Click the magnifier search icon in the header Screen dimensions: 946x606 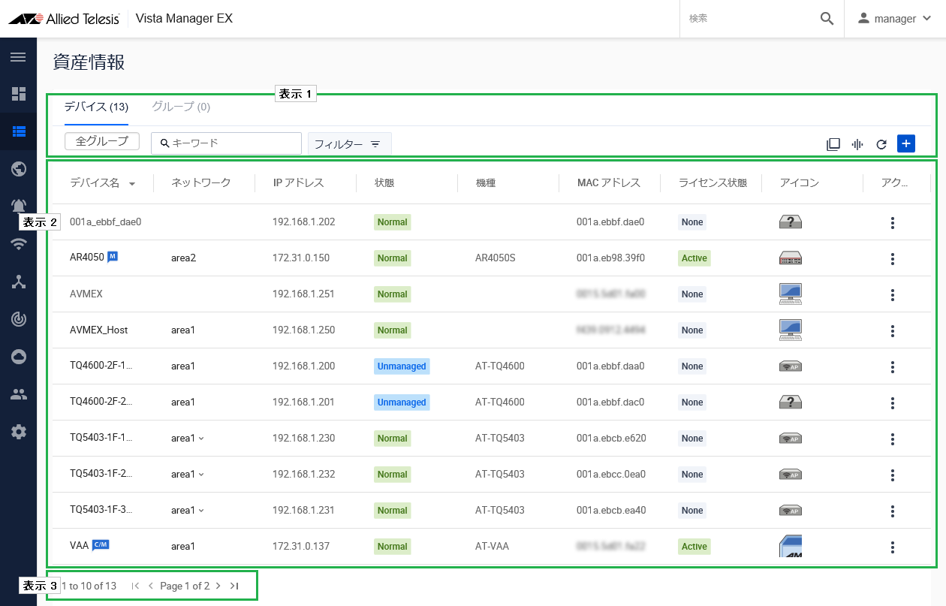point(827,19)
